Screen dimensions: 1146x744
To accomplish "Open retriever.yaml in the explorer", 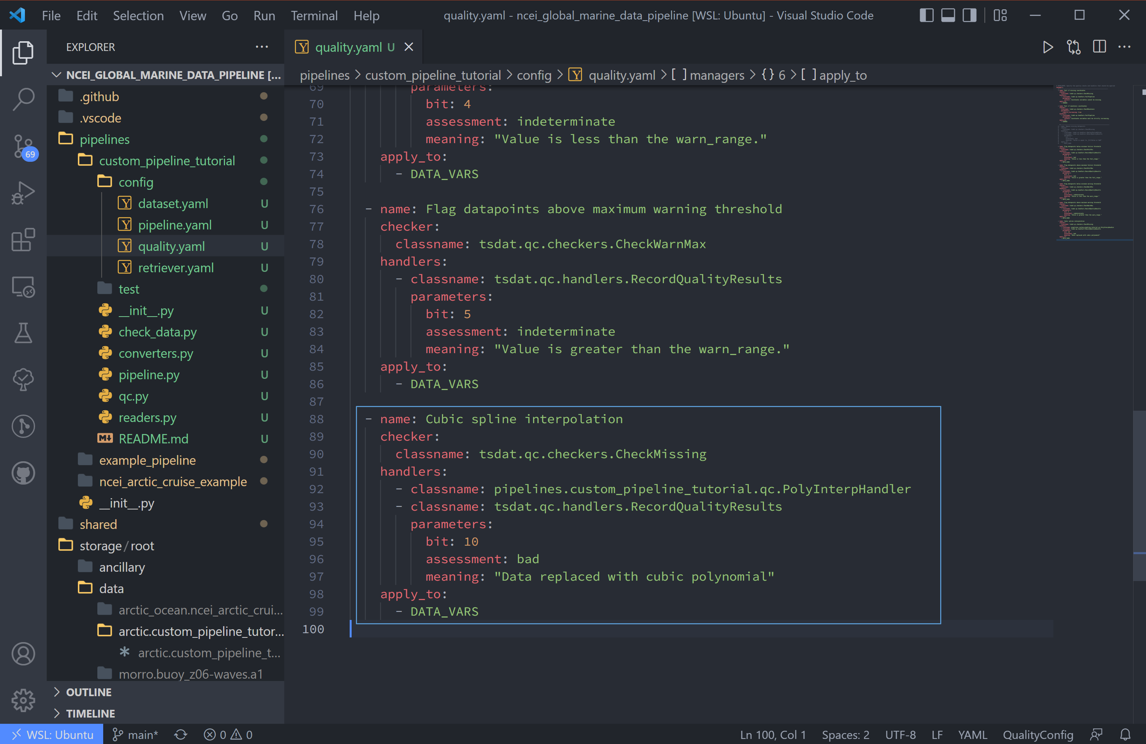I will 166,268.
